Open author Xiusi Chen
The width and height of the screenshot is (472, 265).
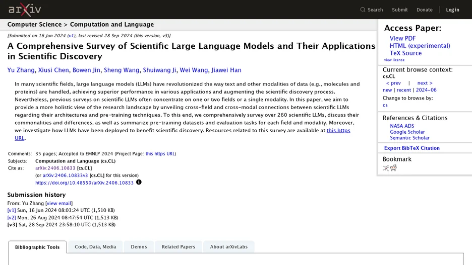53,70
